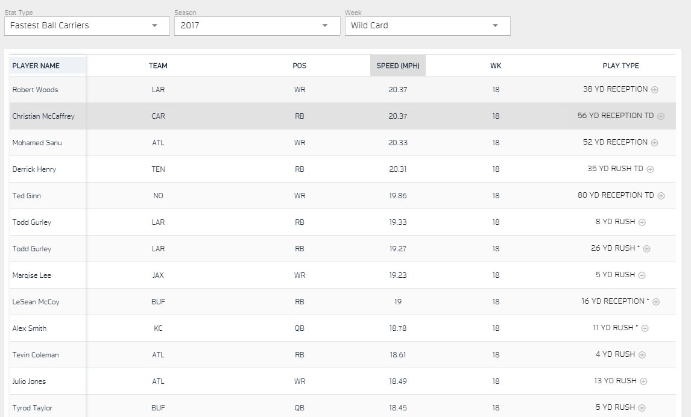The width and height of the screenshot is (691, 417).
Task: Open the Week Wild Card dropdown
Action: click(427, 26)
